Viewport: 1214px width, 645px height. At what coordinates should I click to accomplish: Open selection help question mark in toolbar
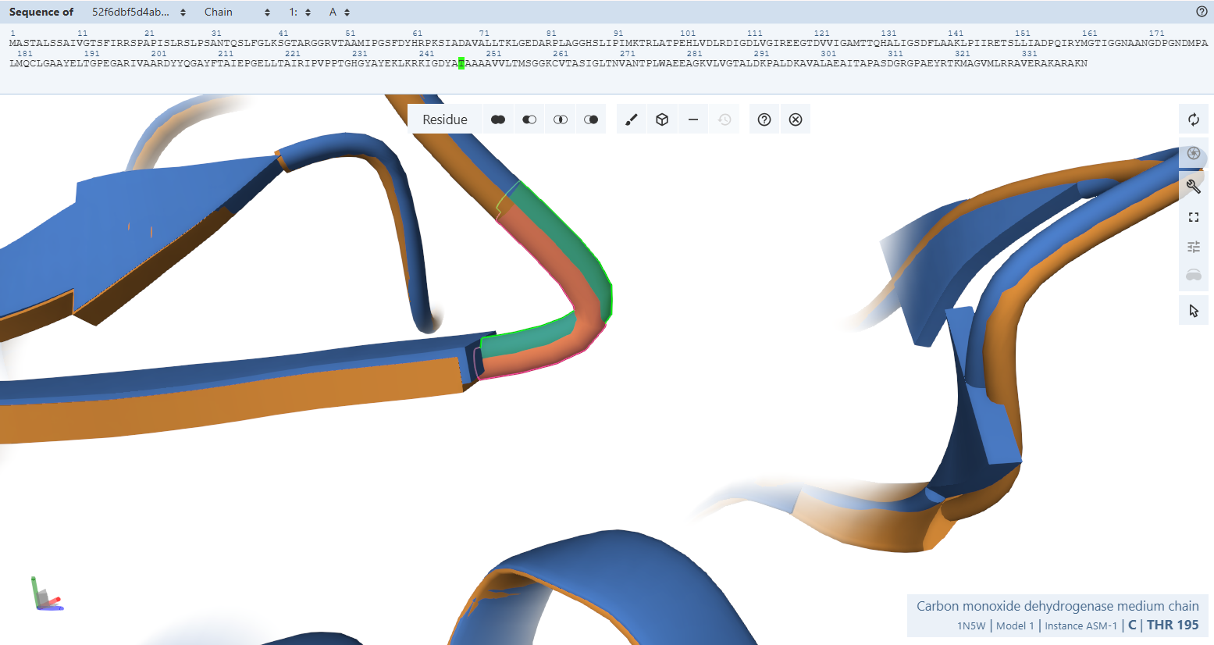(764, 119)
